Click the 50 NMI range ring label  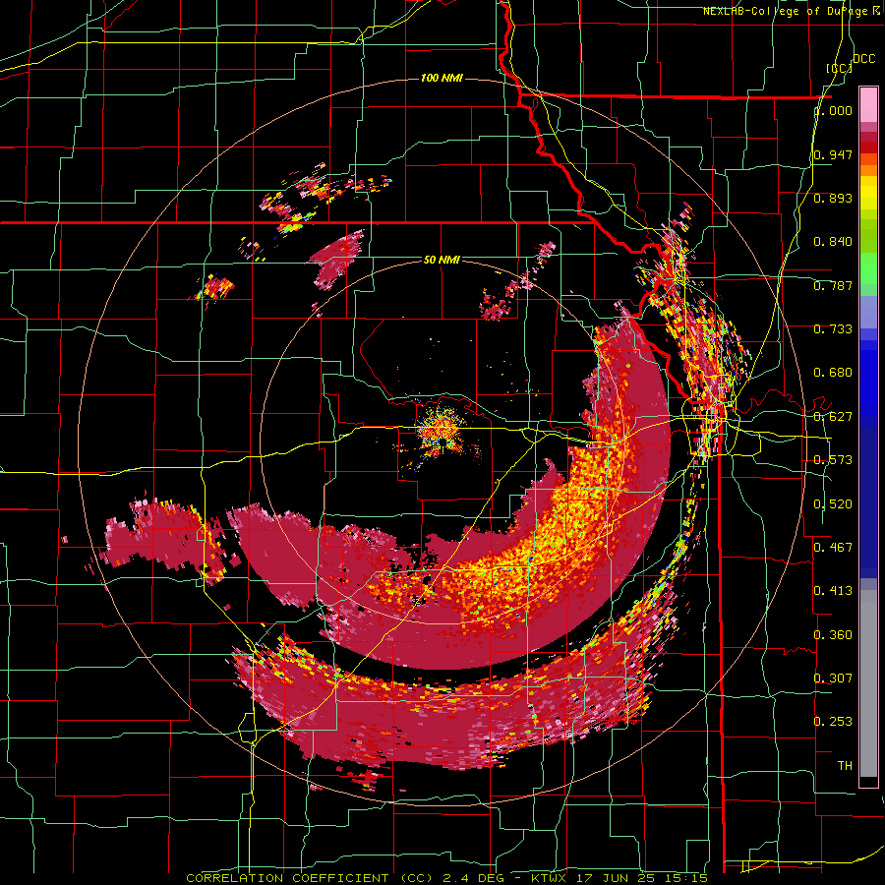tap(442, 260)
